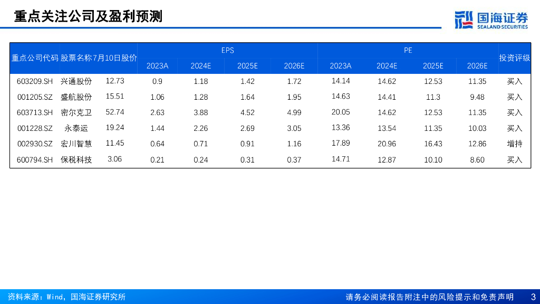
Task: Click share price 12.73
Action: pos(114,81)
